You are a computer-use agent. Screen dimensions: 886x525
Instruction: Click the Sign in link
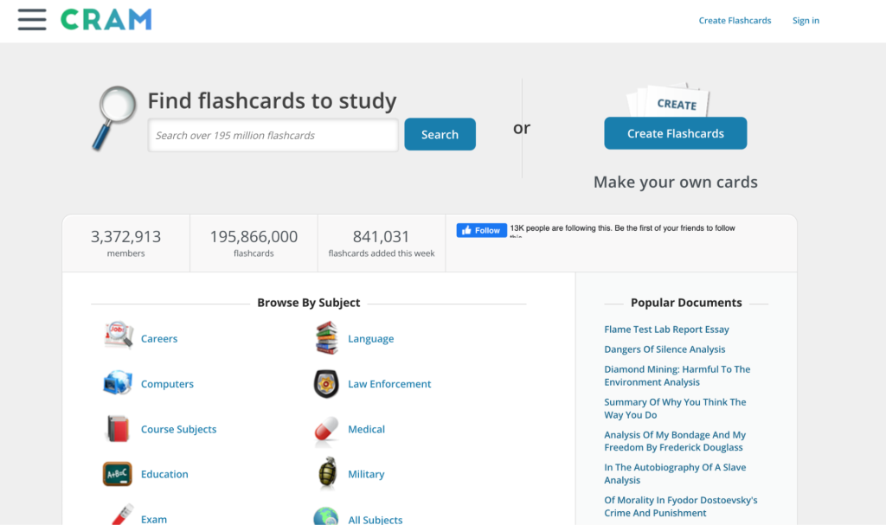tap(806, 21)
